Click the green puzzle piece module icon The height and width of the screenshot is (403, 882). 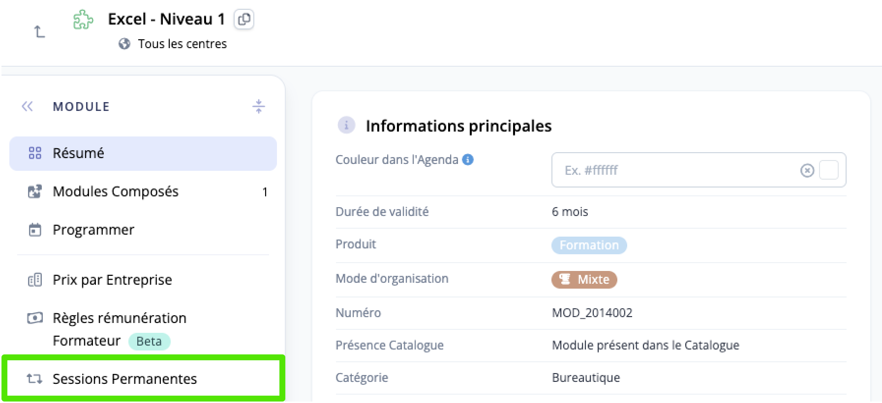coord(83,20)
